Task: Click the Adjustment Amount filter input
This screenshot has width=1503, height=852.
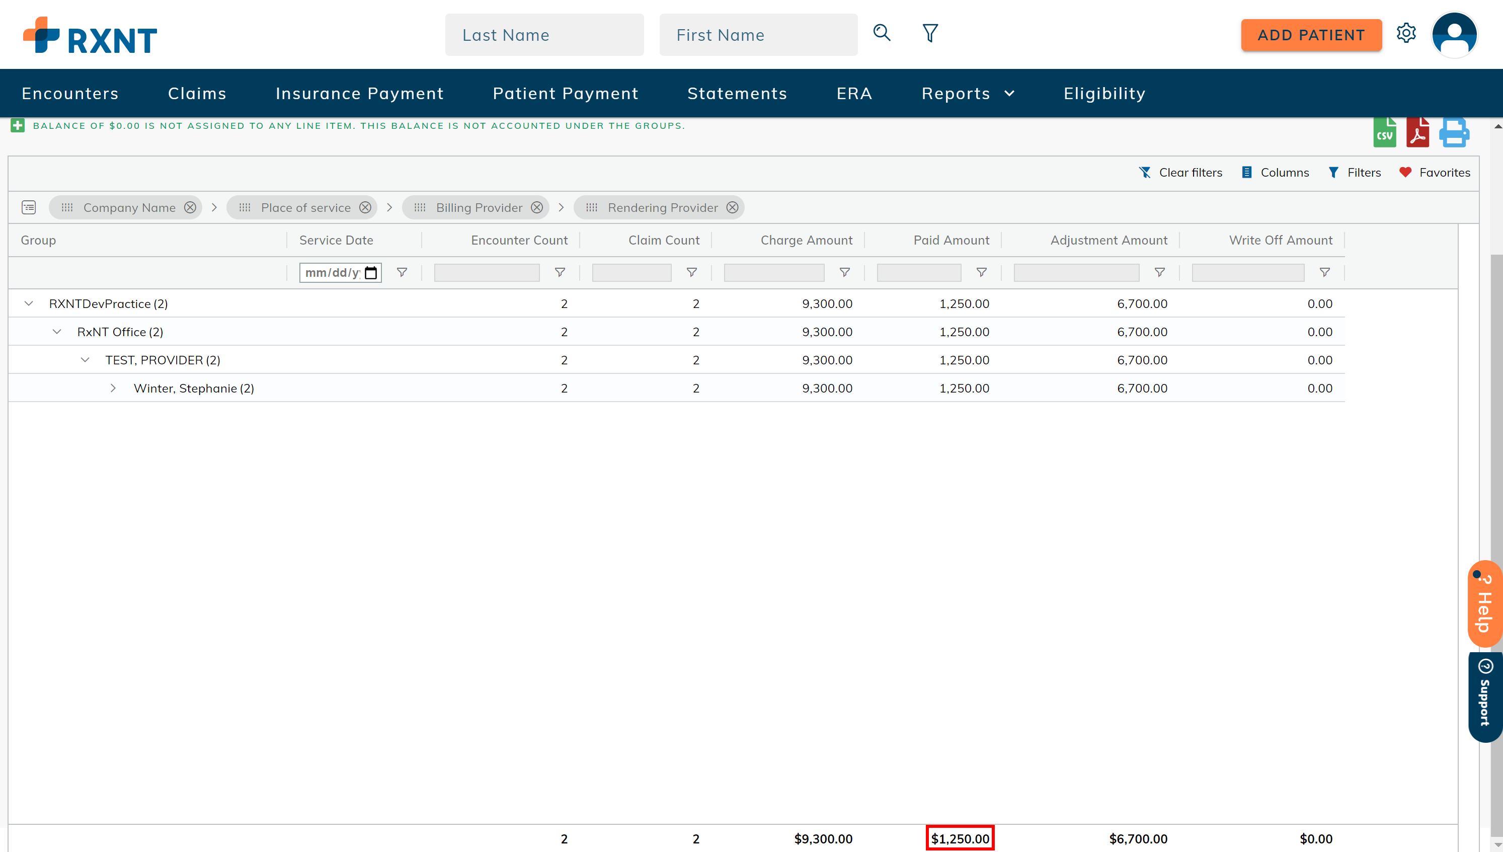Action: click(1076, 273)
